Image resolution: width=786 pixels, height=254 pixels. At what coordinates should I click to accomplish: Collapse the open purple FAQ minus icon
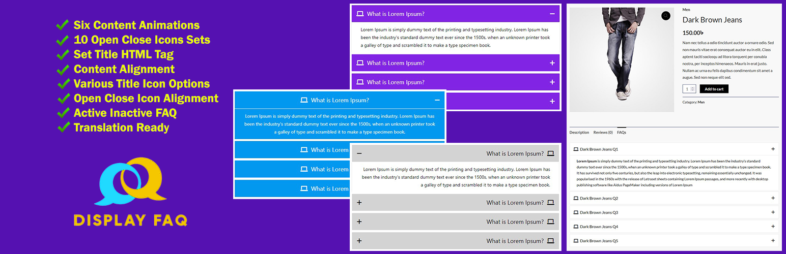coord(552,14)
